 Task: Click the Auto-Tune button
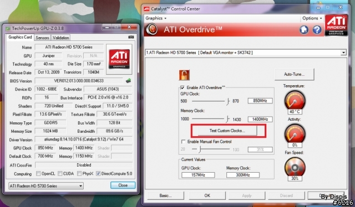coord(295,74)
